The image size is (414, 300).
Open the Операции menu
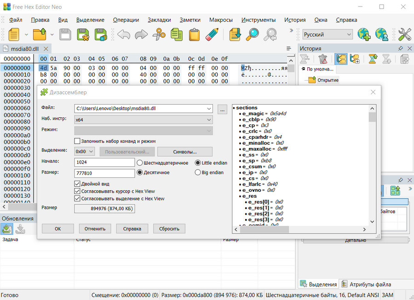coord(126,20)
